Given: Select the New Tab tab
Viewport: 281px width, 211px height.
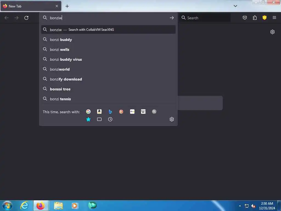Looking at the screenshot, I should click(x=31, y=6).
